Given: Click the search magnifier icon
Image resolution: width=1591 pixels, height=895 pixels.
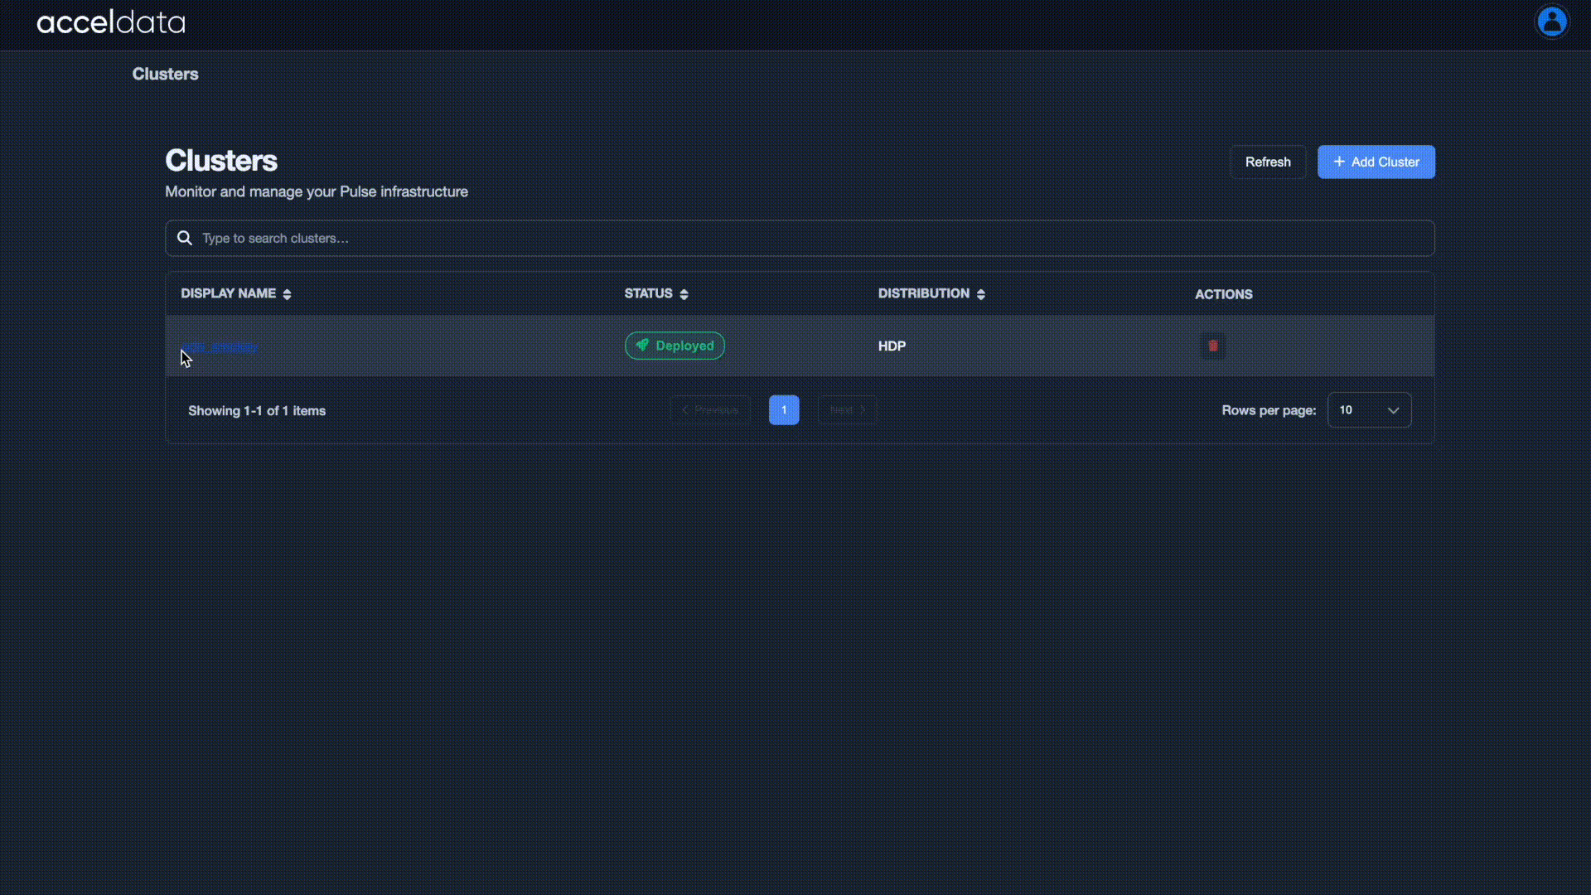Looking at the screenshot, I should (x=185, y=238).
